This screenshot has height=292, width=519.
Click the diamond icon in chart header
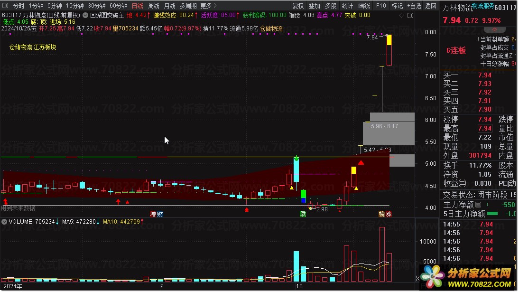401,15
